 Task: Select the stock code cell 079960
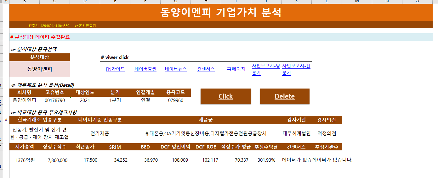pos(176,100)
